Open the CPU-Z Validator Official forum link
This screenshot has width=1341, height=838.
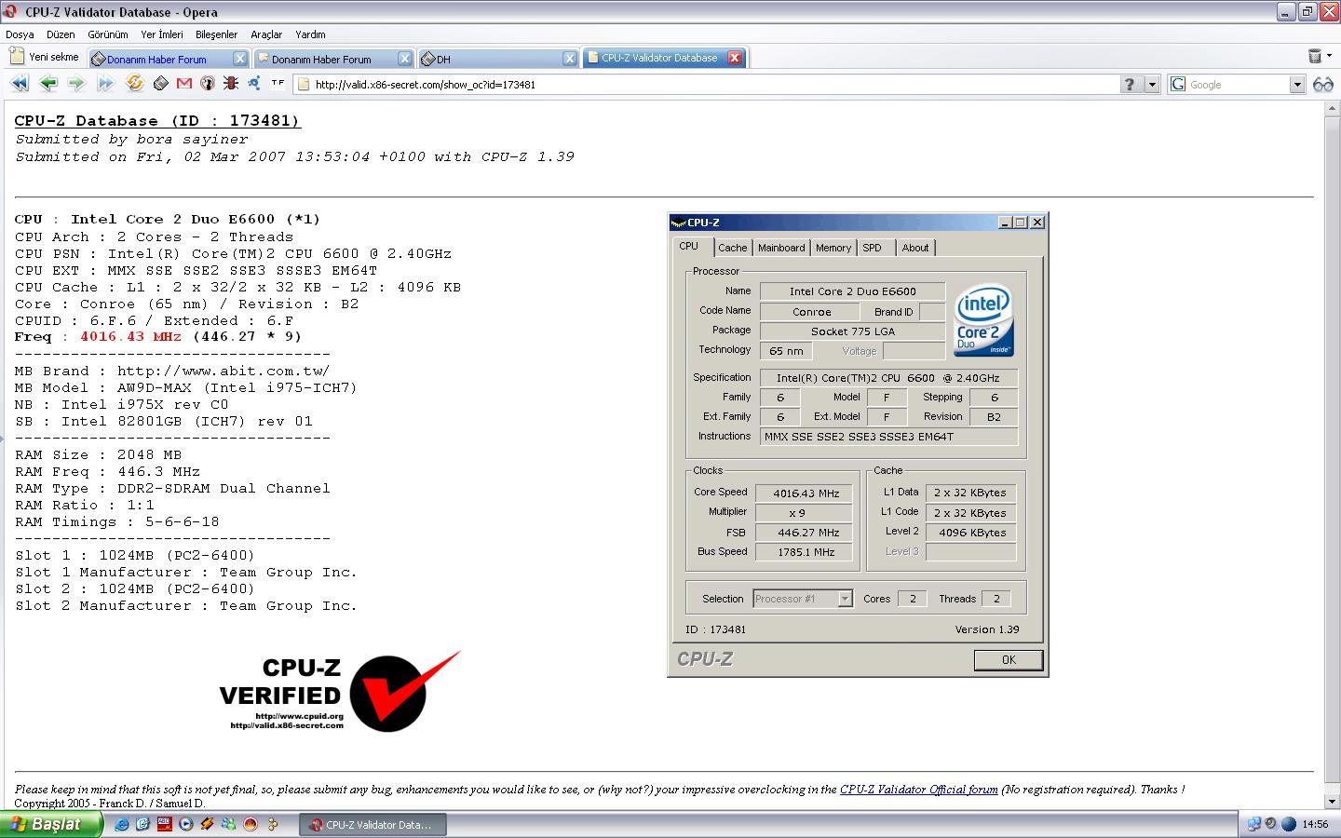click(918, 790)
